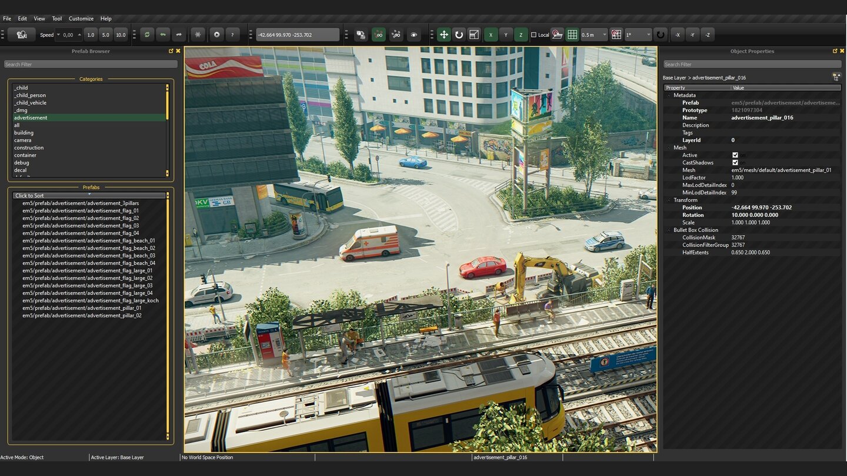Select the Scale transform tool

coord(474,35)
